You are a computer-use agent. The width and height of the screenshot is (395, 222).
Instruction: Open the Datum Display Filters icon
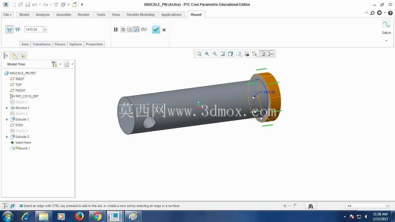click(x=255, y=54)
